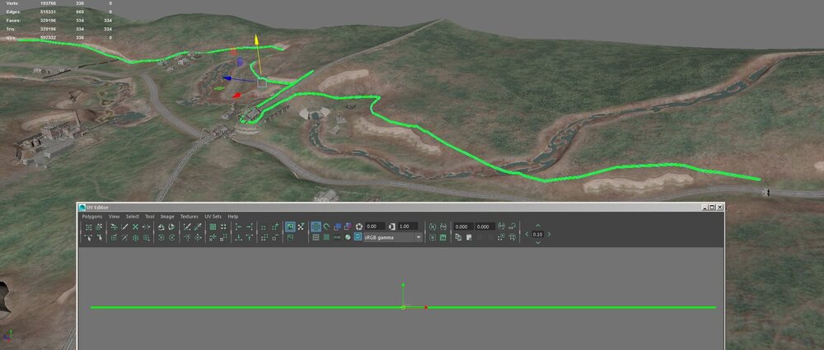Click the UV lattice tool icon
Image resolution: width=824 pixels, height=350 pixels.
point(89,226)
